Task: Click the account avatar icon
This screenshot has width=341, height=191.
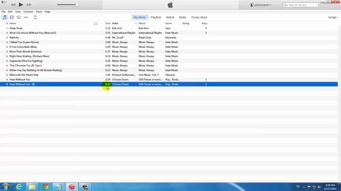Action: point(251,5)
